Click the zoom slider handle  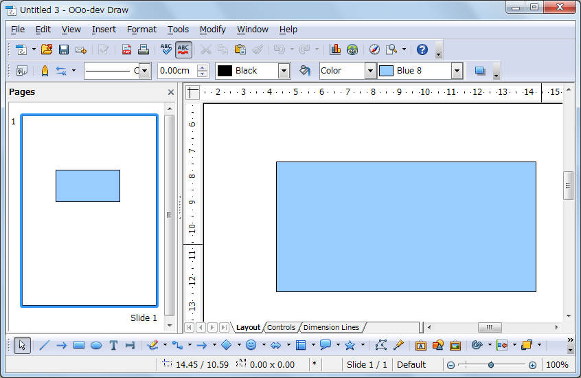[491, 366]
